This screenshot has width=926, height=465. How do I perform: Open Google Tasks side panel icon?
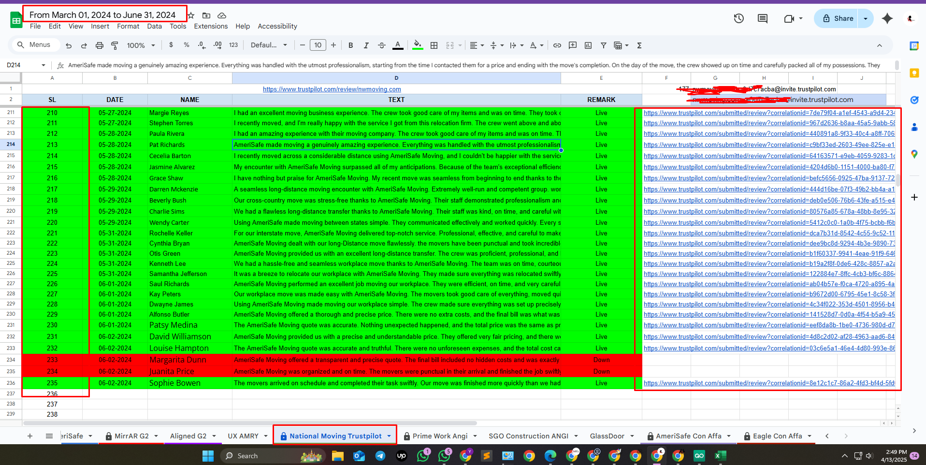point(914,100)
